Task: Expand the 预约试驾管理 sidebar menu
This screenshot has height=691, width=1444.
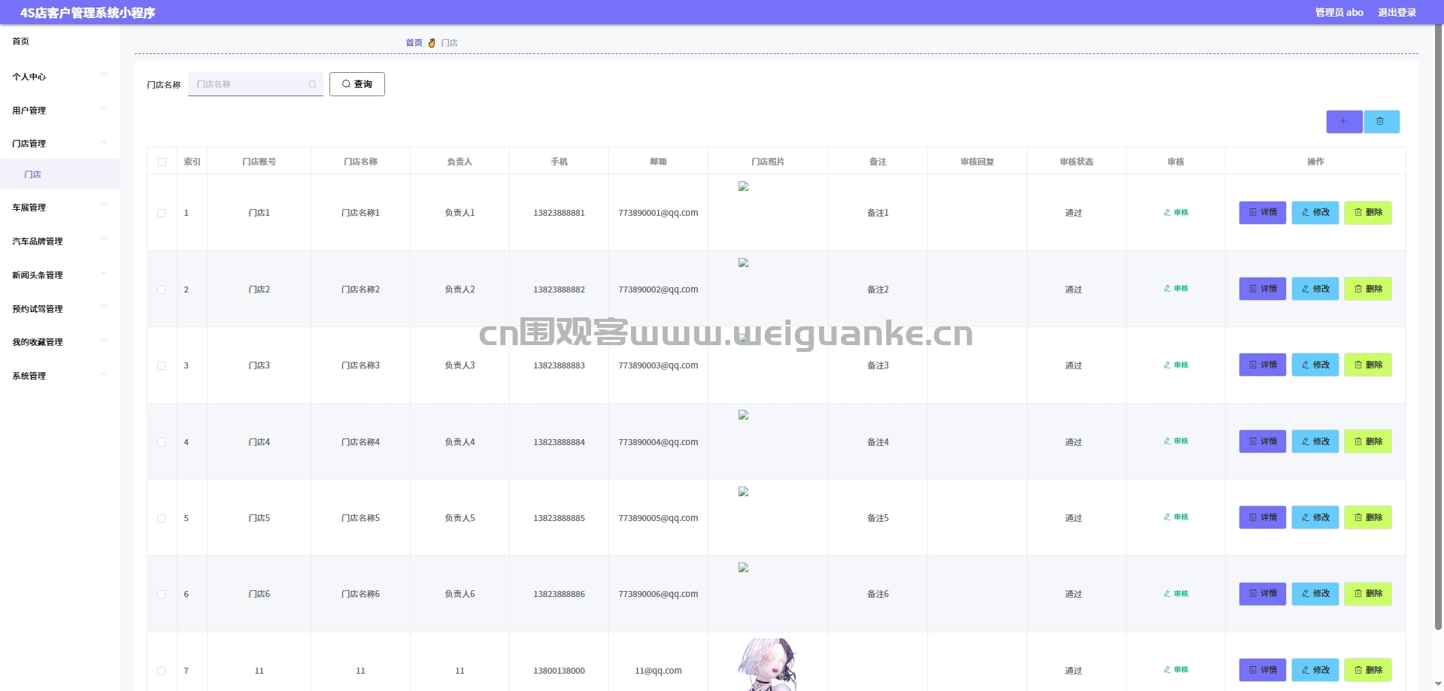Action: click(x=59, y=309)
